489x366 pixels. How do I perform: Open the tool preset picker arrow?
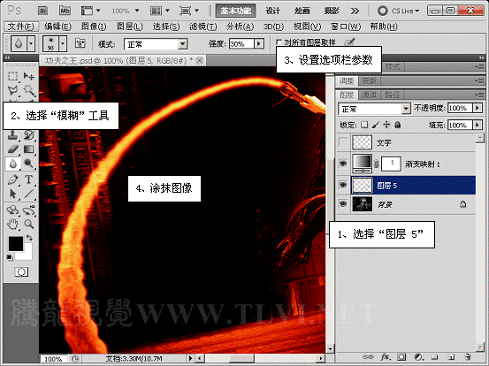click(x=31, y=43)
